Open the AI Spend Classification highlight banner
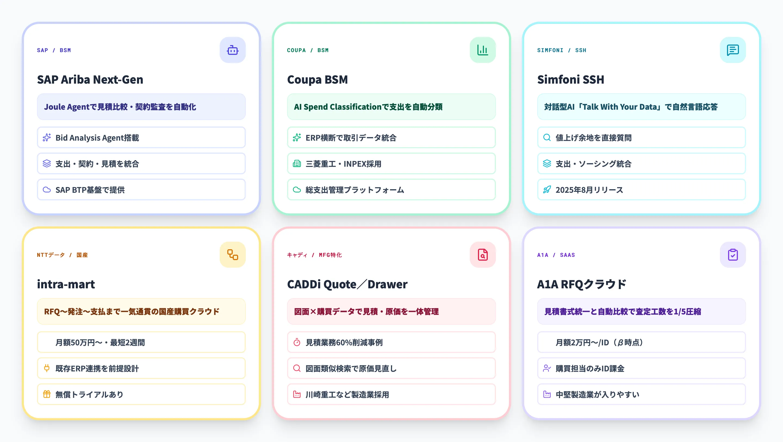Viewport: 783px width, 442px height. click(391, 107)
